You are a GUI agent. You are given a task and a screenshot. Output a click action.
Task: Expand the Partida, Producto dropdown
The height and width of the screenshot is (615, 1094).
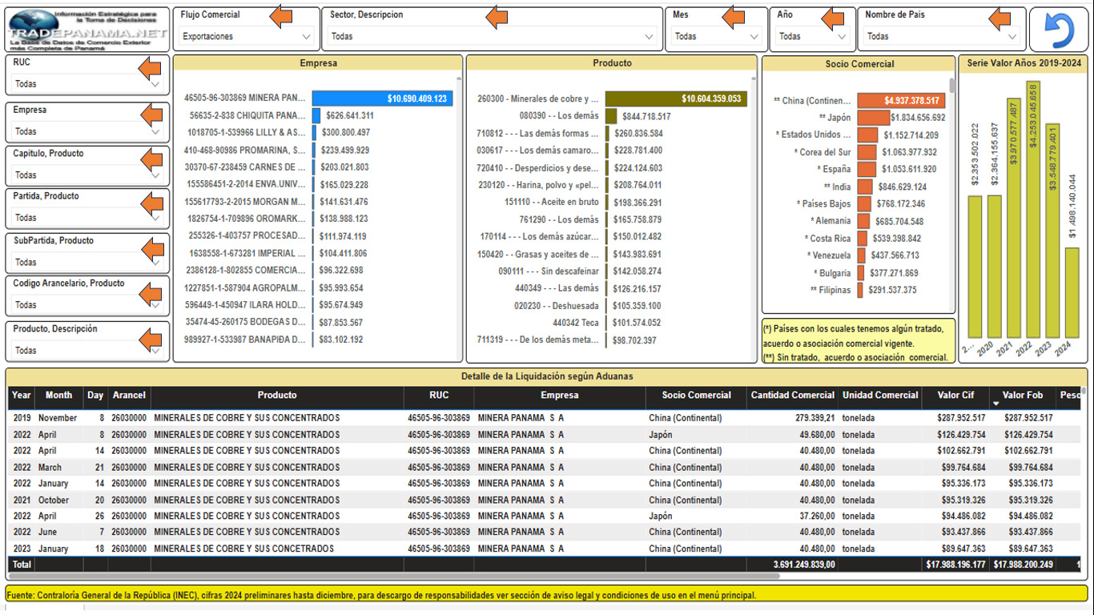(87, 218)
